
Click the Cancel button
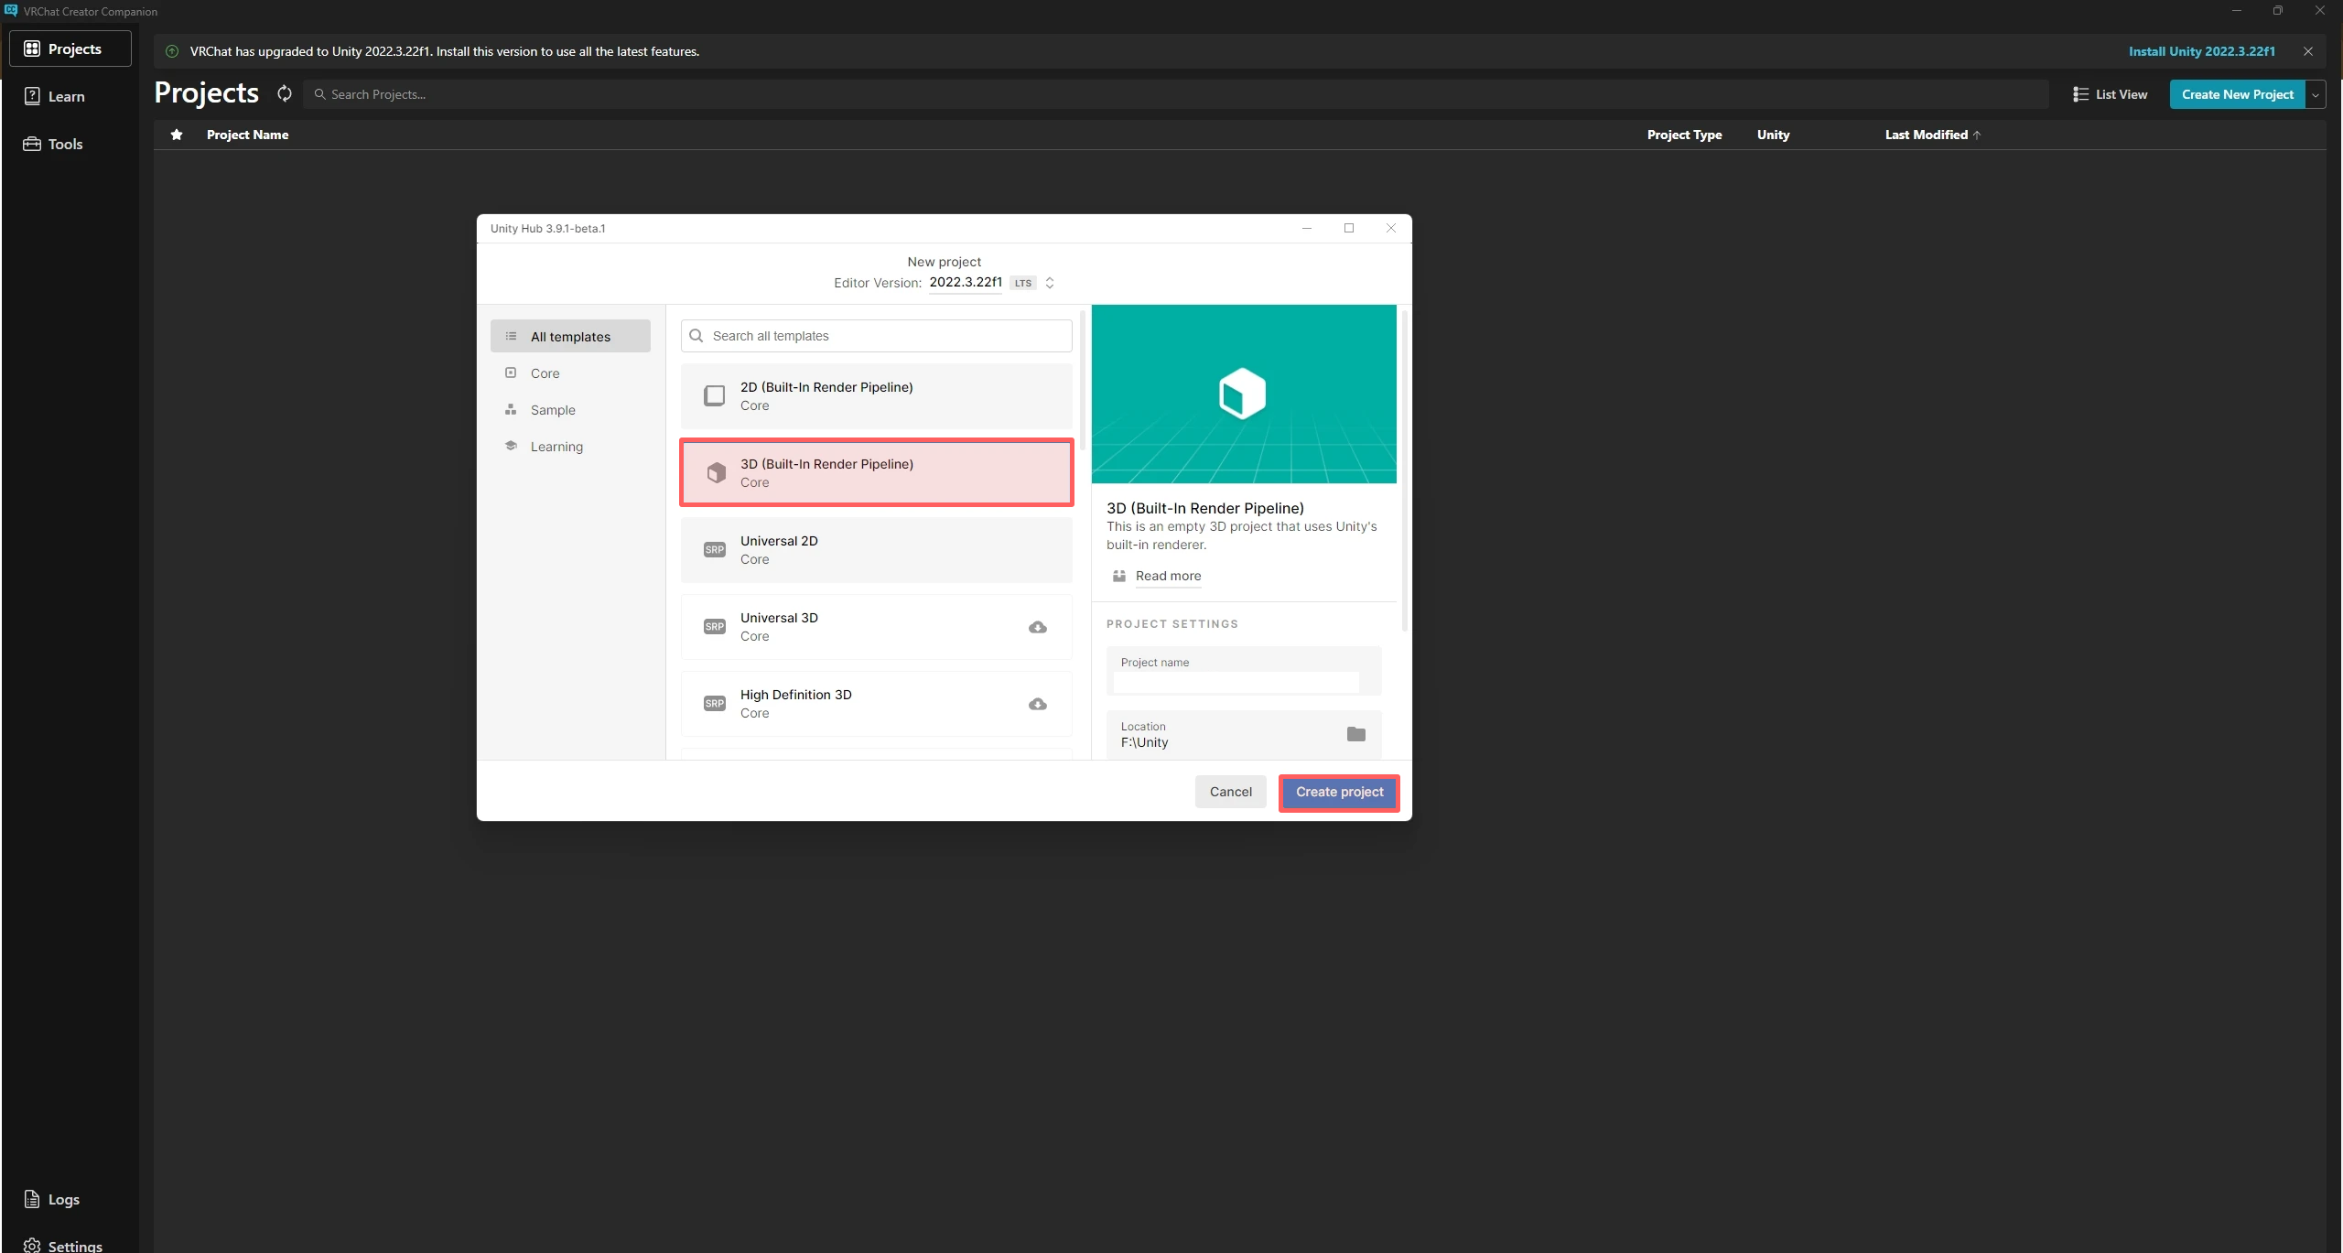(1230, 792)
